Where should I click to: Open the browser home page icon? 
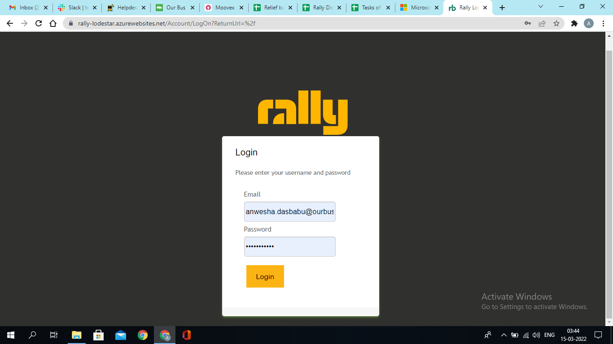[53, 23]
